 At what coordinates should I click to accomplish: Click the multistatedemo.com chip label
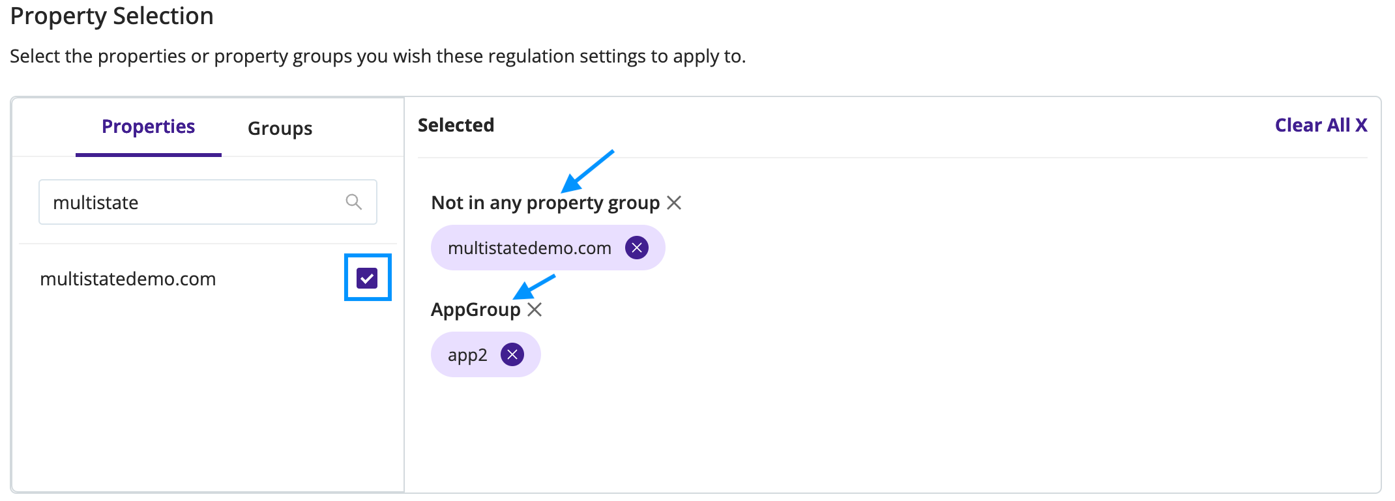(529, 248)
